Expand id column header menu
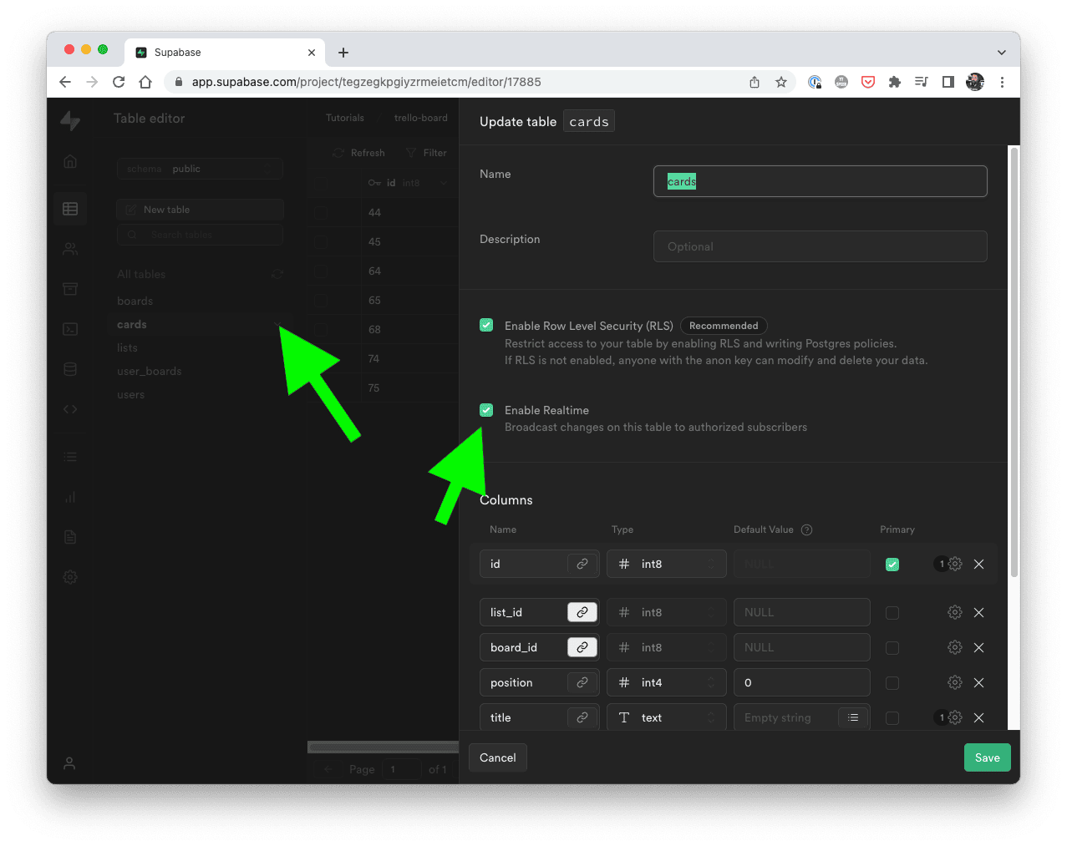Image resolution: width=1067 pixels, height=846 pixels. pos(444,183)
